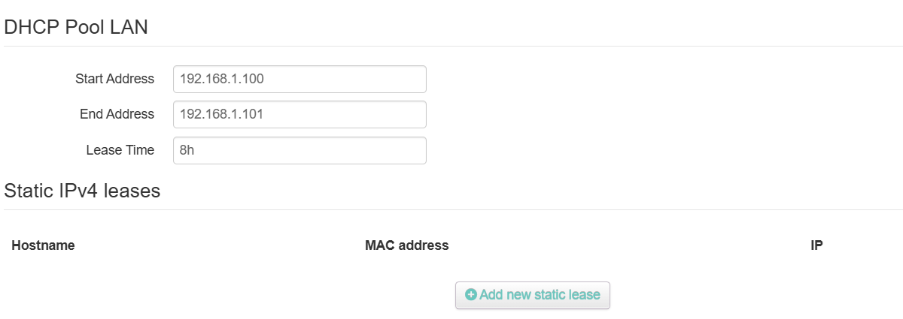The image size is (903, 319).
Task: Place cursor in the 192.168.1.101 text
Action: [222, 114]
